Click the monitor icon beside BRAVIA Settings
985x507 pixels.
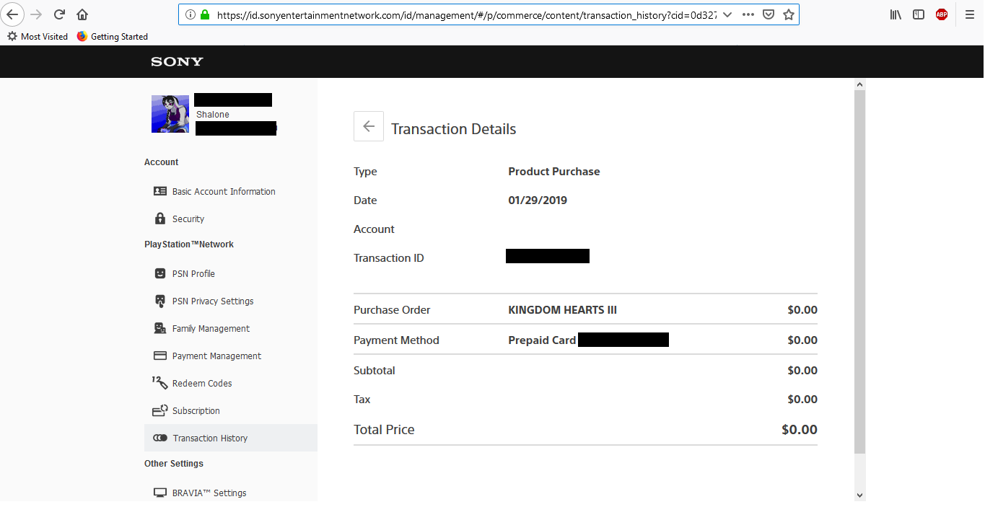tap(160, 493)
